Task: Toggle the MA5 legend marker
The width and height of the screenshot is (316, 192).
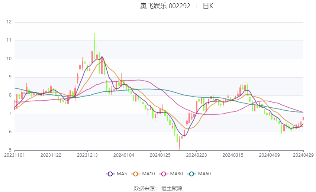Action: coord(116,174)
